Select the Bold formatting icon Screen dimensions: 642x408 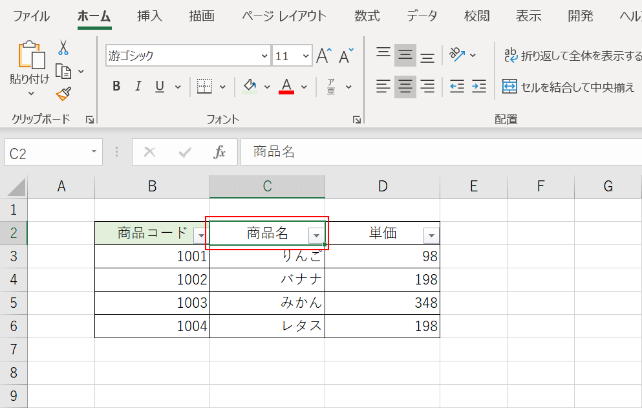pos(116,85)
